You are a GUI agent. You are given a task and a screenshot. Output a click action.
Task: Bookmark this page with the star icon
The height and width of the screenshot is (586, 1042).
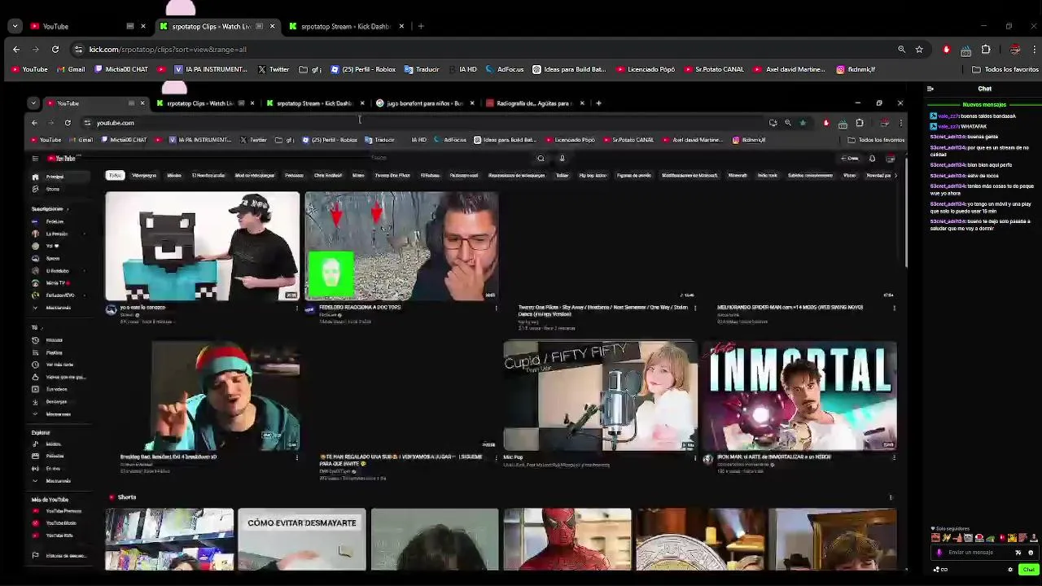coord(919,50)
